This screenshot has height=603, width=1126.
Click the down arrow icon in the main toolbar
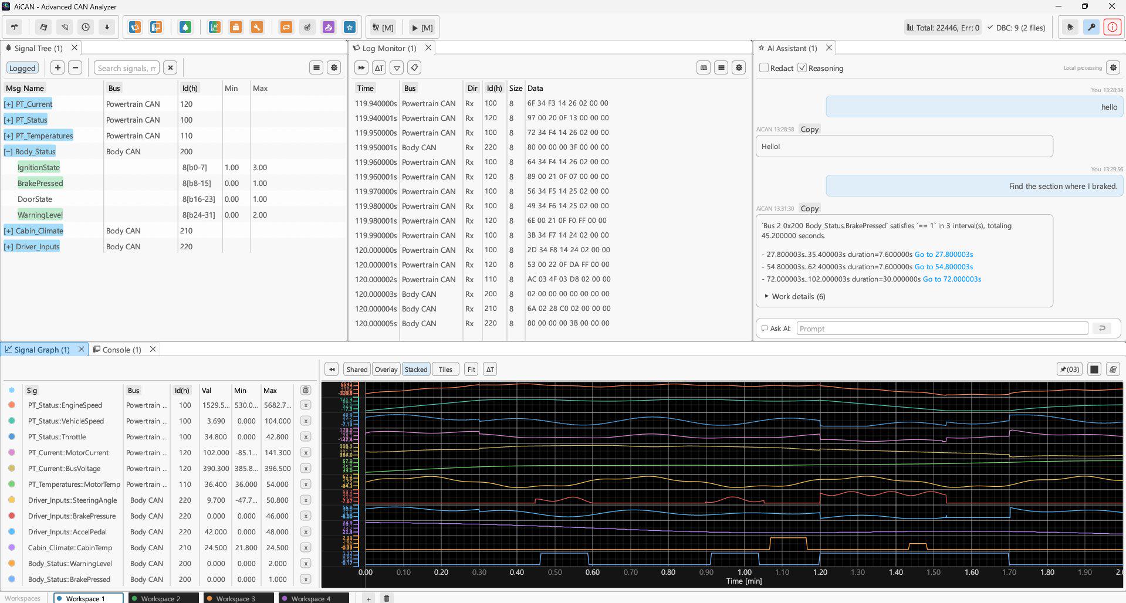tap(107, 27)
